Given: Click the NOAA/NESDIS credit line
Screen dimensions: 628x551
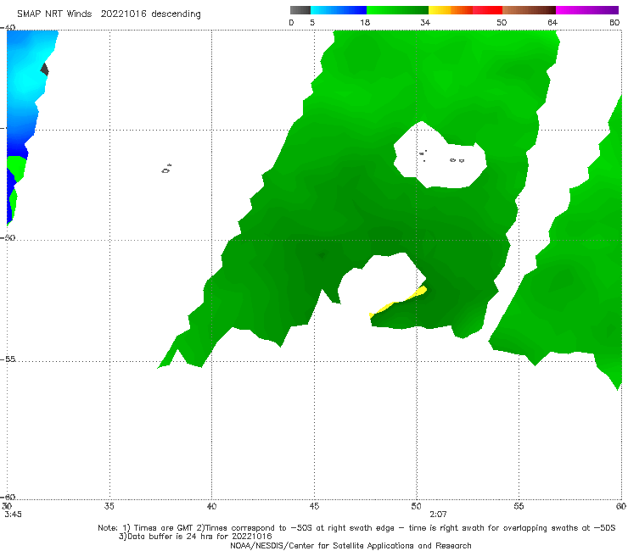Looking at the screenshot, I should coord(350,546).
